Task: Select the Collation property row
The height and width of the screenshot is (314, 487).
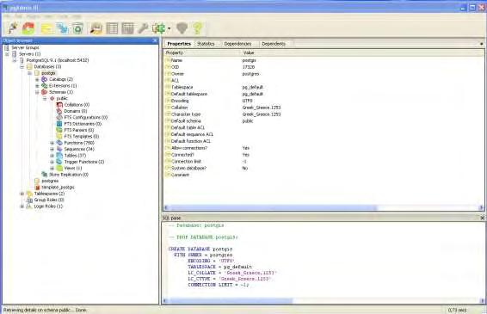Action: click(x=324, y=108)
